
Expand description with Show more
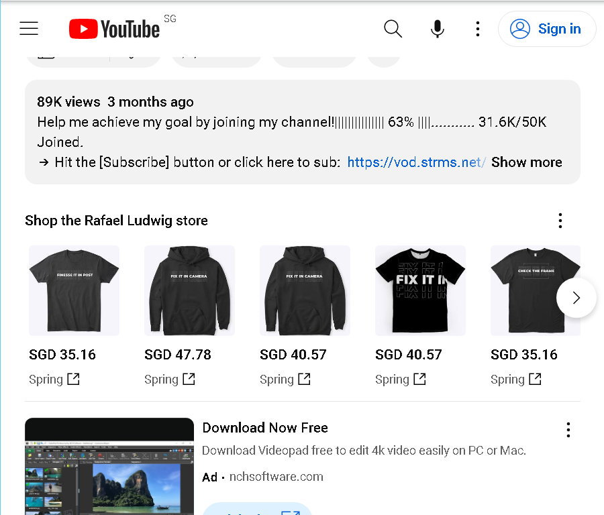coord(526,162)
